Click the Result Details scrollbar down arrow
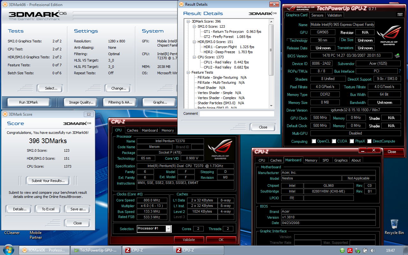The image size is (408, 255). 271,106
